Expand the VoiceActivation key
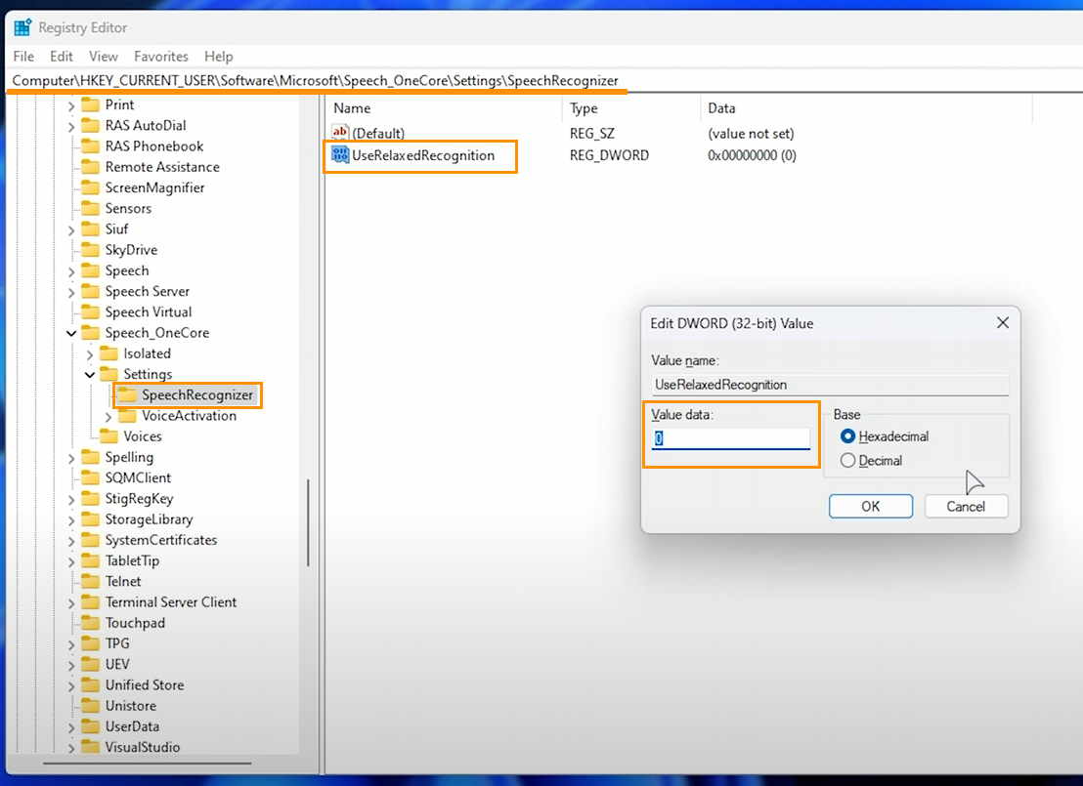The height and width of the screenshot is (786, 1083). 108,417
